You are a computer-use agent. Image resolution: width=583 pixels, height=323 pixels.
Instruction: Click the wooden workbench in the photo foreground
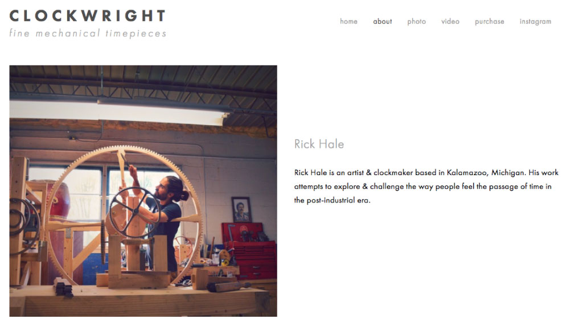tap(139, 301)
